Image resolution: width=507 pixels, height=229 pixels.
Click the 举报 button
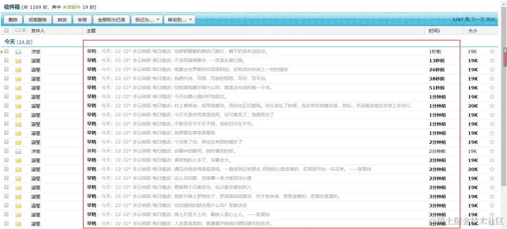pos(82,20)
